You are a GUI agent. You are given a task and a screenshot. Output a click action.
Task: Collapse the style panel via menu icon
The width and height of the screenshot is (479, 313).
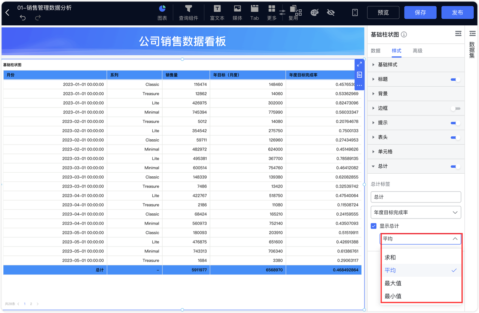(458, 34)
